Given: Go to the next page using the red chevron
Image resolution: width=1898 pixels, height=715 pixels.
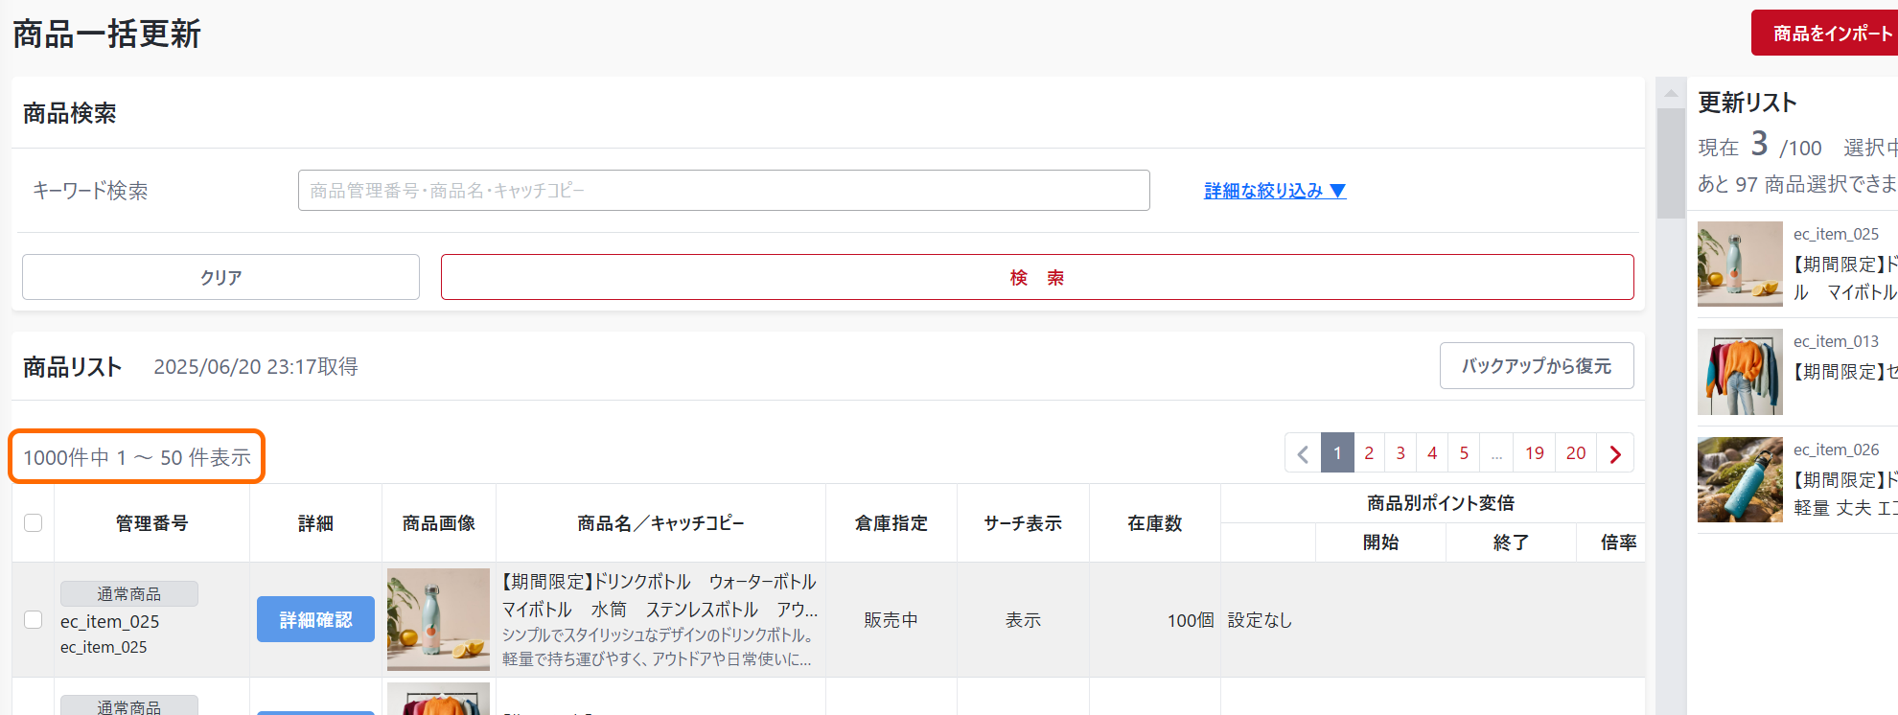Looking at the screenshot, I should (x=1615, y=453).
